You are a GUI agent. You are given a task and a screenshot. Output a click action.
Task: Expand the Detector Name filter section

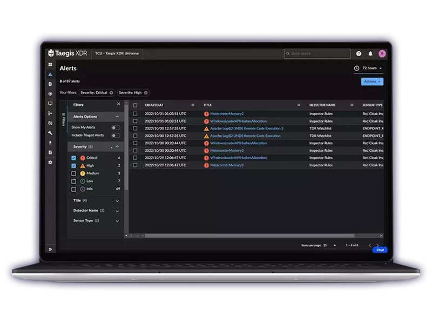point(117,211)
